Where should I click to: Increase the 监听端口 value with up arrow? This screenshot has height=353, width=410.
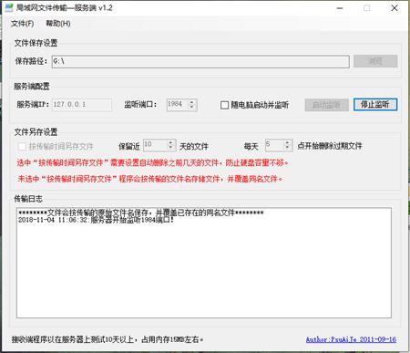[x=191, y=102]
